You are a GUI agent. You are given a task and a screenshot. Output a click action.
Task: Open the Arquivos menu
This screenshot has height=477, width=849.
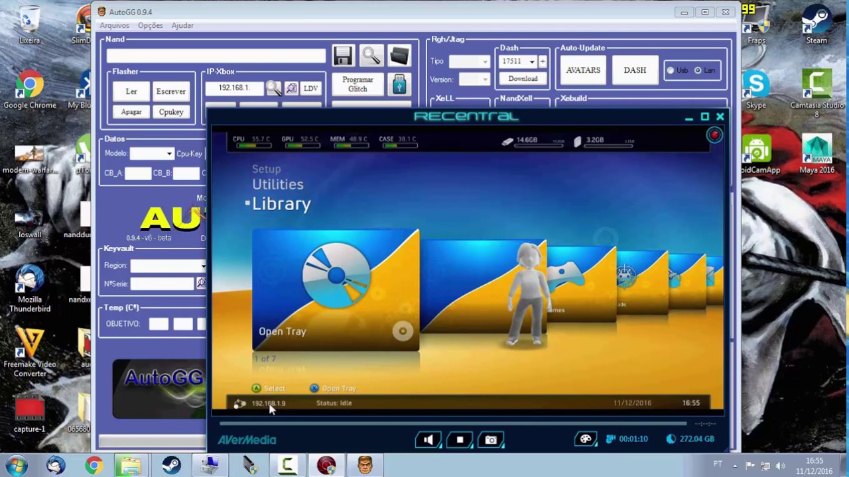114,26
